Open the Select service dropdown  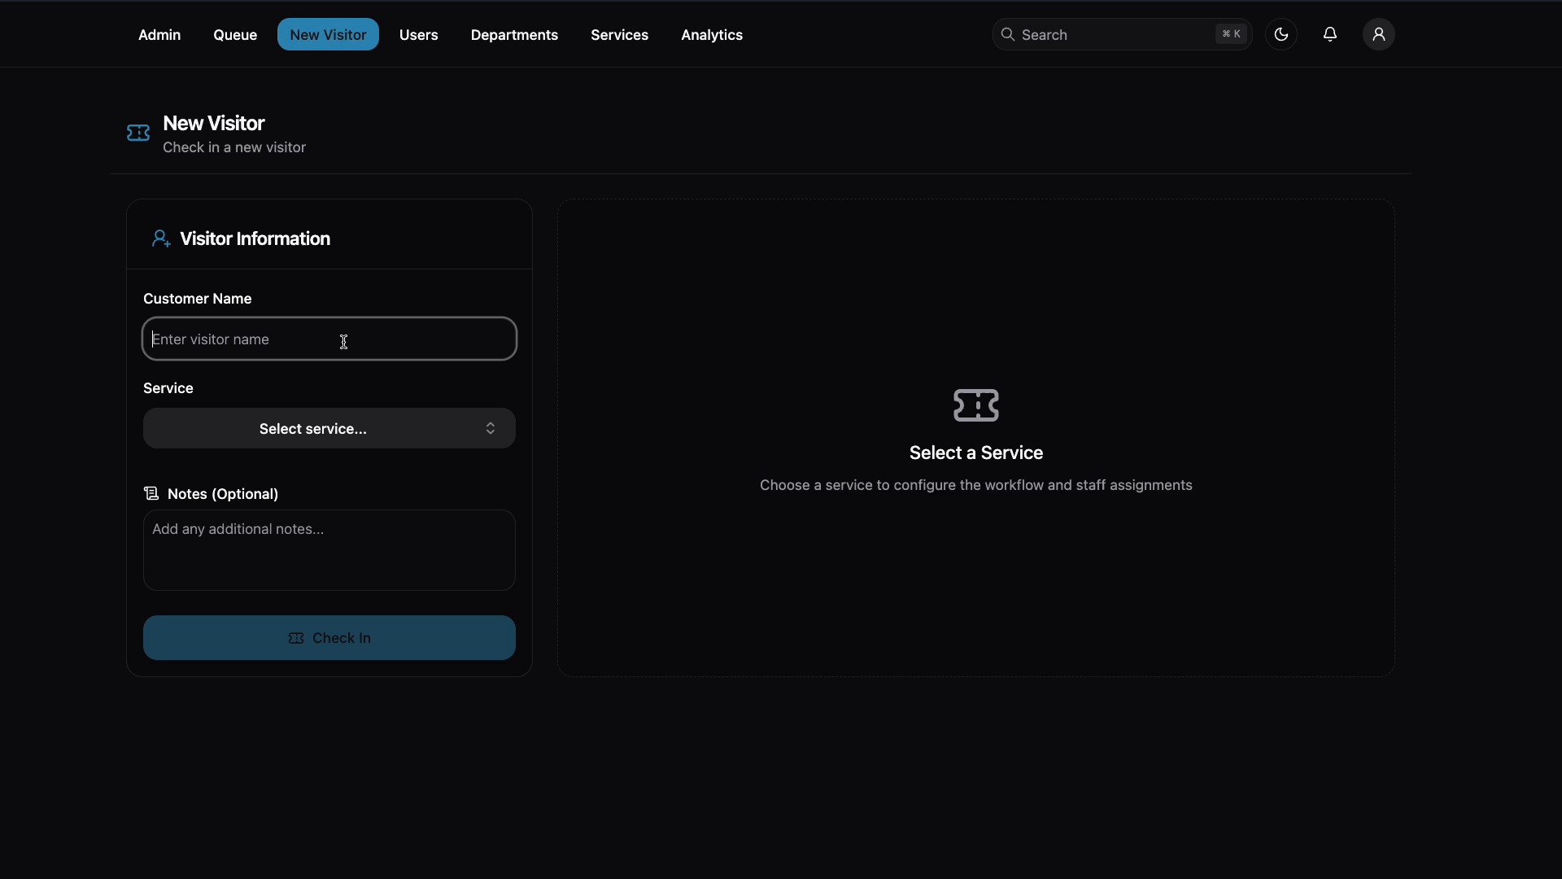[x=313, y=428]
